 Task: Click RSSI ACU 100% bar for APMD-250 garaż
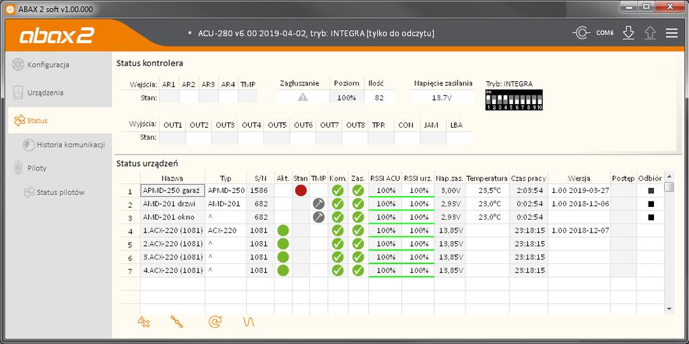pos(385,191)
